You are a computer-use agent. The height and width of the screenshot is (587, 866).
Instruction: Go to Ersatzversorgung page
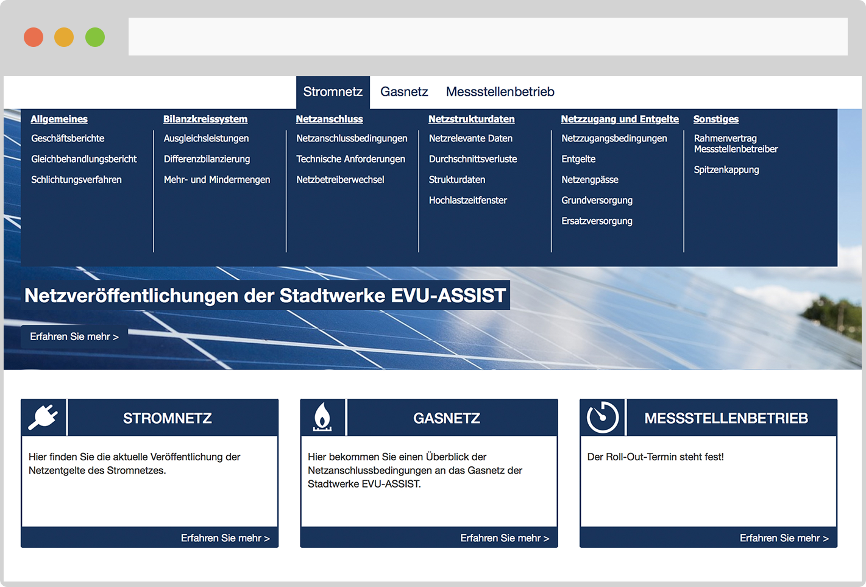pos(597,221)
